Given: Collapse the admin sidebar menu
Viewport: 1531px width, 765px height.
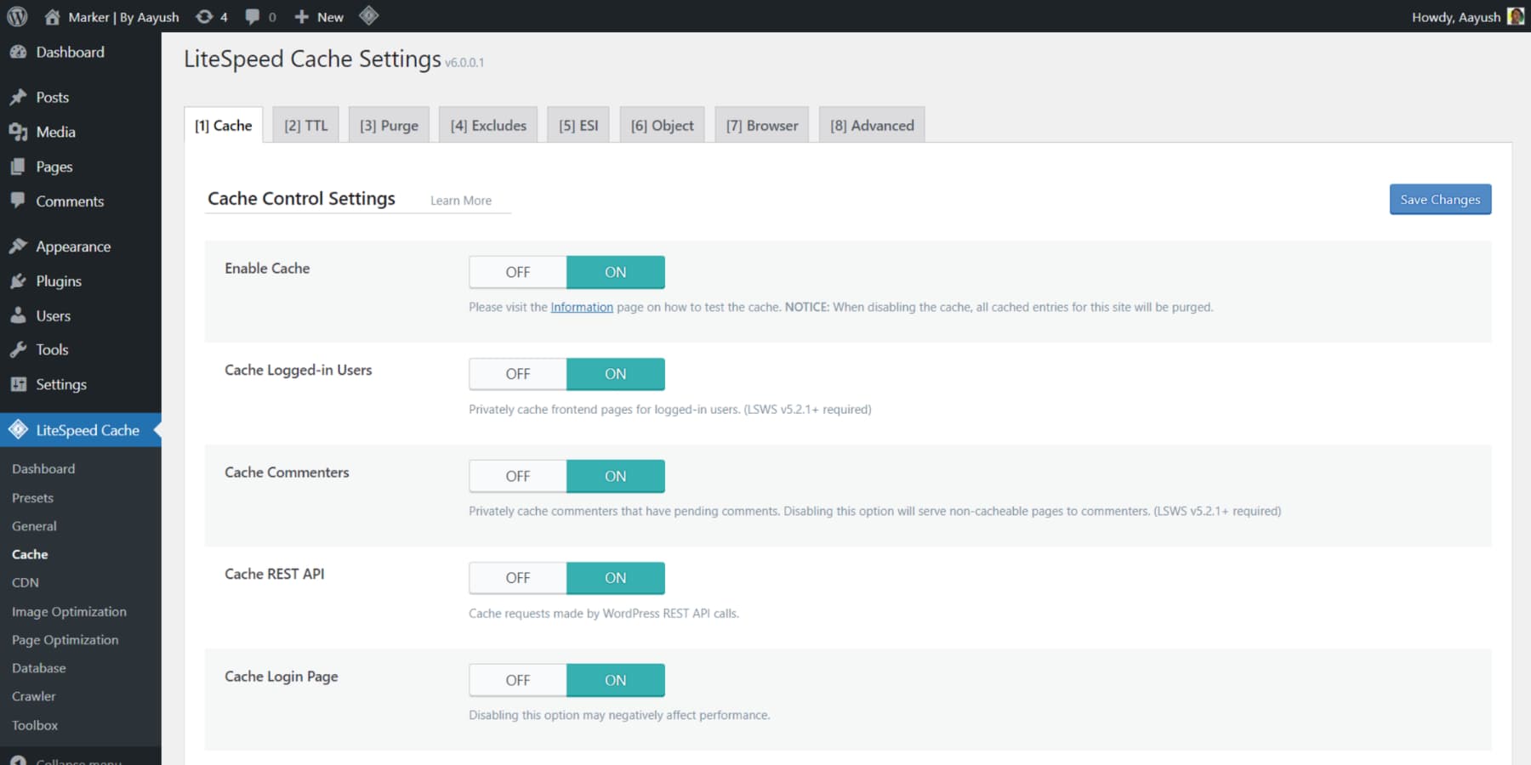Looking at the screenshot, I should coord(77,759).
